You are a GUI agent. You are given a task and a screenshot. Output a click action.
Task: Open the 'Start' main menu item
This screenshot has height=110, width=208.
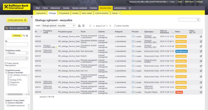[38, 8]
